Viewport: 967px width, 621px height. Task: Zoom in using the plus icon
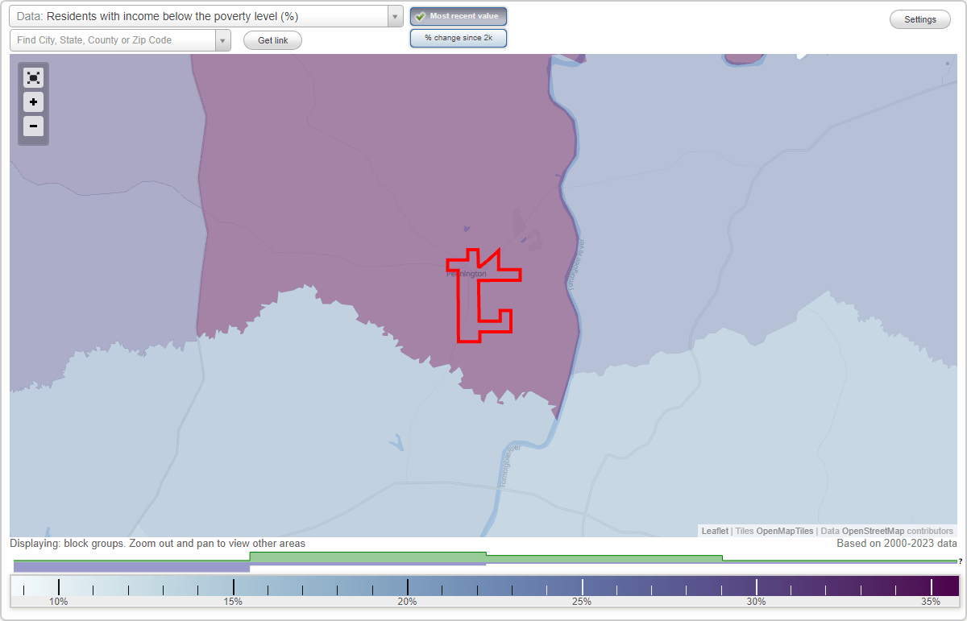coord(33,101)
